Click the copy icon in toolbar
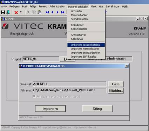The height and width of the screenshot is (131, 149). 34,12
